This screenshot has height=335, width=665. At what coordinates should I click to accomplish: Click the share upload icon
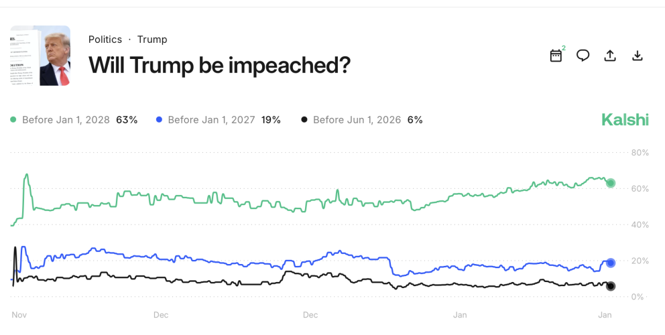(x=610, y=56)
